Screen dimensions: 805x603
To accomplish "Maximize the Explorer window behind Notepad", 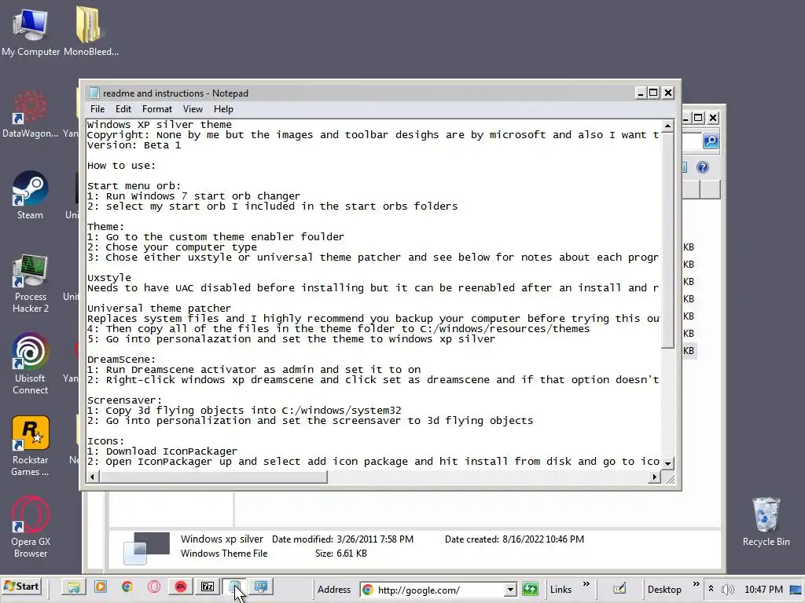I will (698, 118).
